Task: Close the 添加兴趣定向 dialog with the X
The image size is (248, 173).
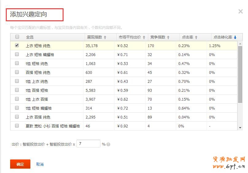Action: pos(241,12)
